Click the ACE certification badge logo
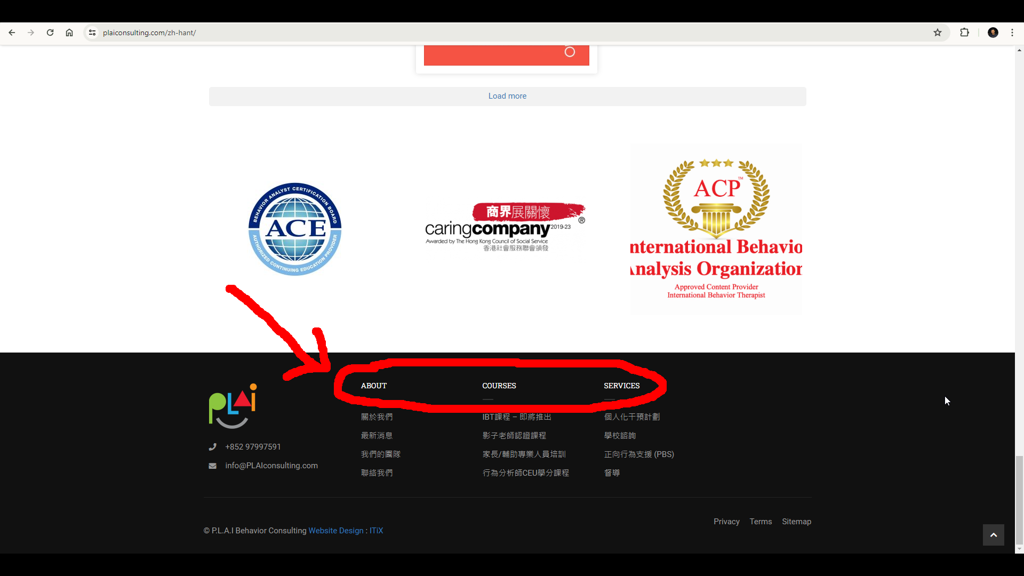The width and height of the screenshot is (1024, 576). coord(295,229)
